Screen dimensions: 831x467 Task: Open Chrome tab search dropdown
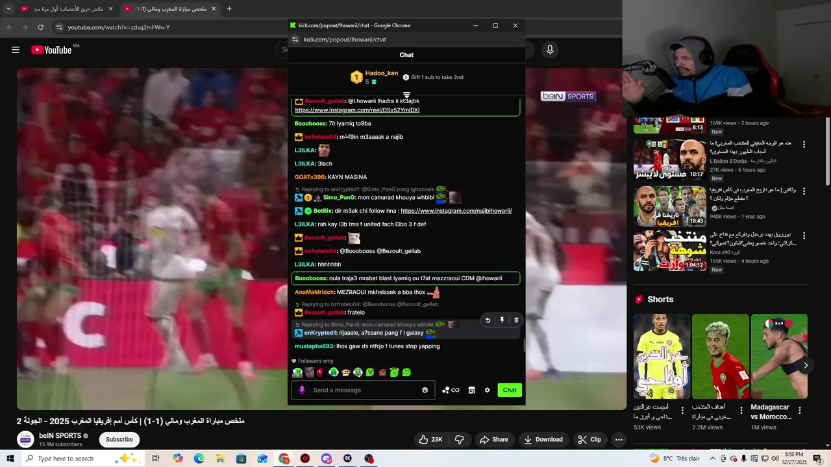pos(8,9)
